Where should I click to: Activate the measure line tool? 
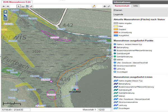(x=23, y=6)
